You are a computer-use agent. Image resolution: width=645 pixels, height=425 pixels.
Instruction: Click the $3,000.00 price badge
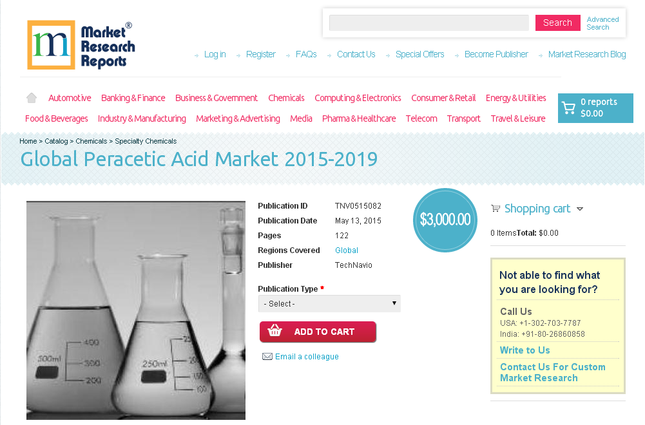[445, 220]
